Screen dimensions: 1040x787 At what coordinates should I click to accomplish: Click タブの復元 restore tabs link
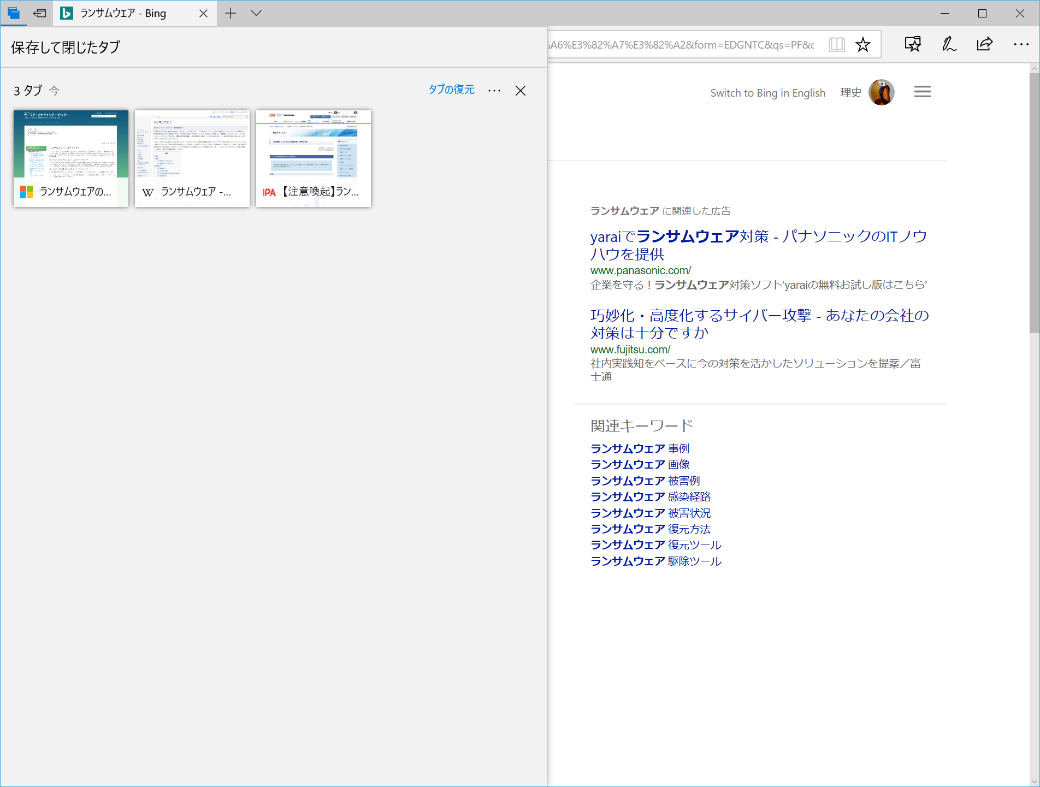452,90
